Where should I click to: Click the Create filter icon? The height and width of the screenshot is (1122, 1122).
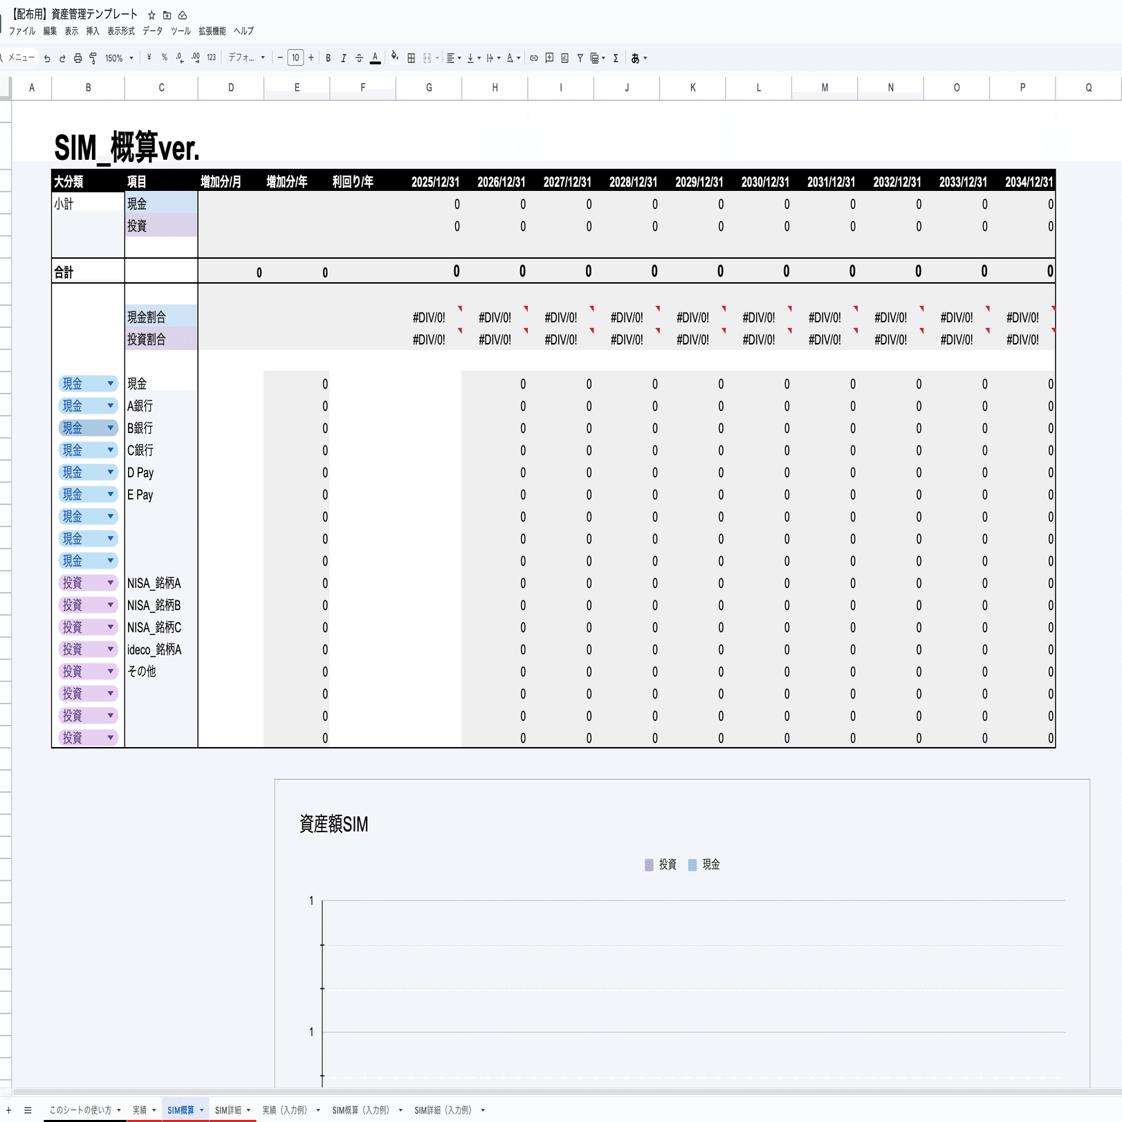(x=580, y=57)
